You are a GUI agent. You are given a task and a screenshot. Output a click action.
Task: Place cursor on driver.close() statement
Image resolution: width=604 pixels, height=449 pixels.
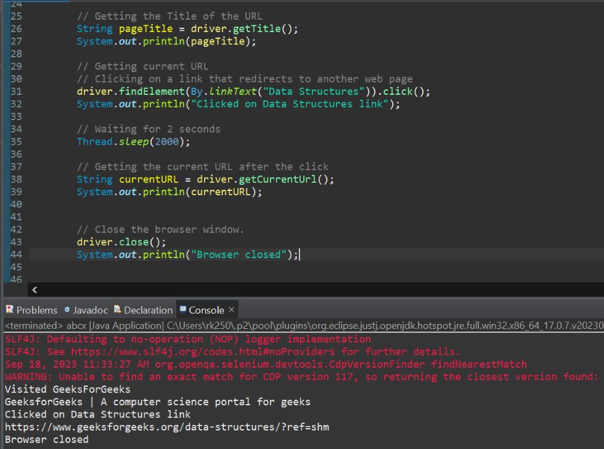point(121,242)
